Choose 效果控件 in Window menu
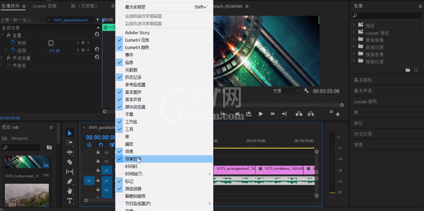The width and height of the screenshot is (424, 211). pos(165,159)
